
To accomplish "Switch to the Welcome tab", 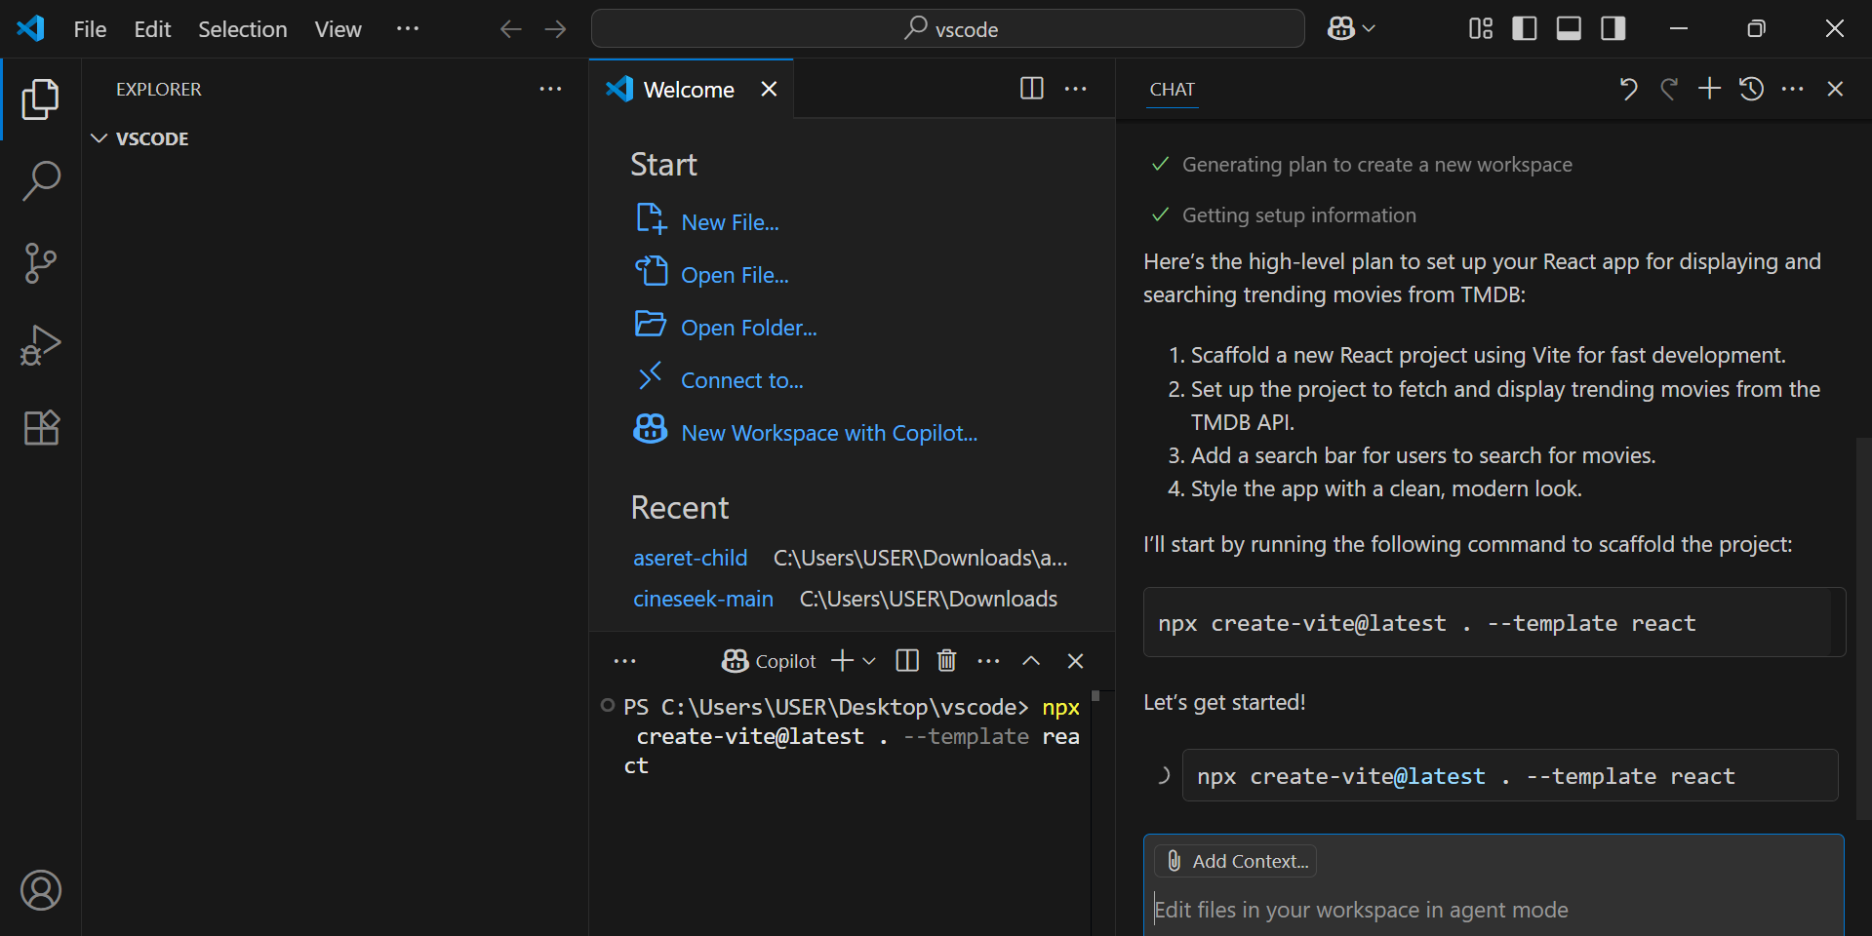I will (x=688, y=90).
